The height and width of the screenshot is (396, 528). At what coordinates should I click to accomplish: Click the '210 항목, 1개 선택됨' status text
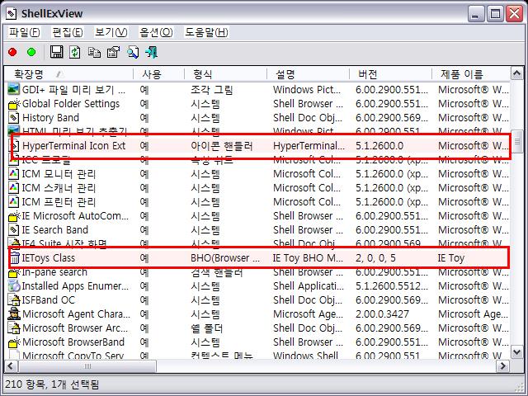(52, 384)
